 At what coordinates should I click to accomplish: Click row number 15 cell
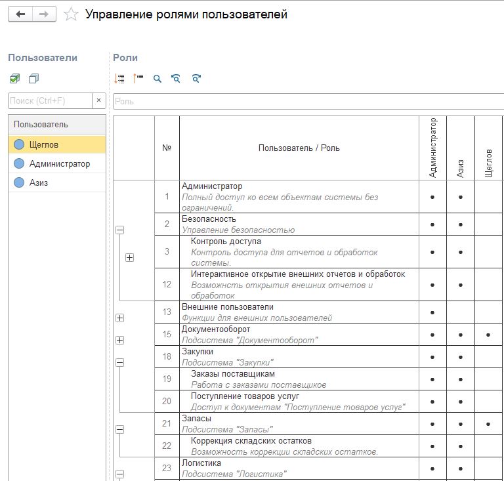click(x=167, y=335)
